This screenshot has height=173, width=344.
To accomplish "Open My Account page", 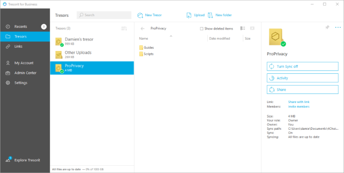I will [25, 63].
